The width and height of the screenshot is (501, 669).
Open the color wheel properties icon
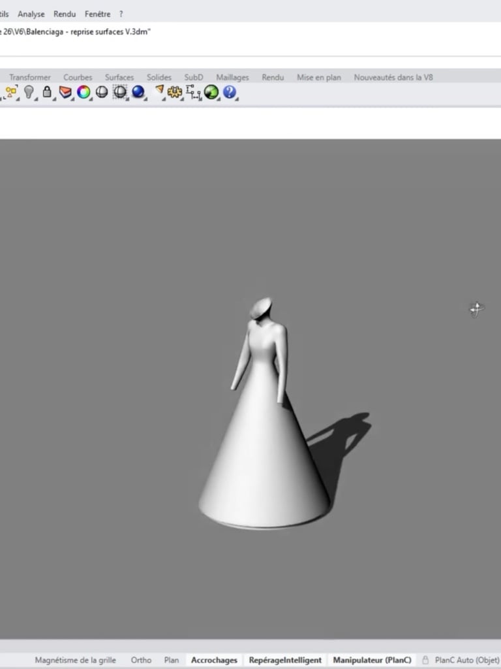[x=83, y=91]
